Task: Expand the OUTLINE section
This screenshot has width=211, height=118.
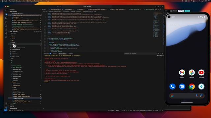Action: point(12,105)
